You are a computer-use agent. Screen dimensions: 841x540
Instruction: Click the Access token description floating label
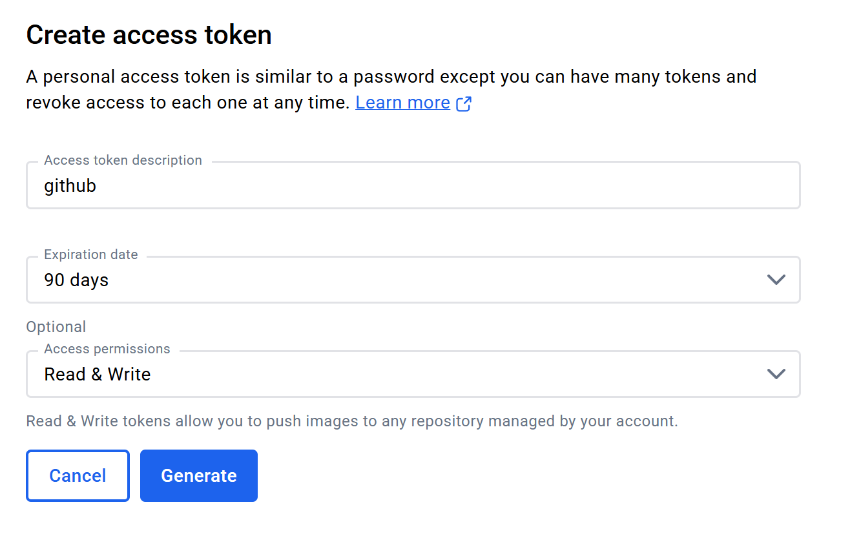123,160
